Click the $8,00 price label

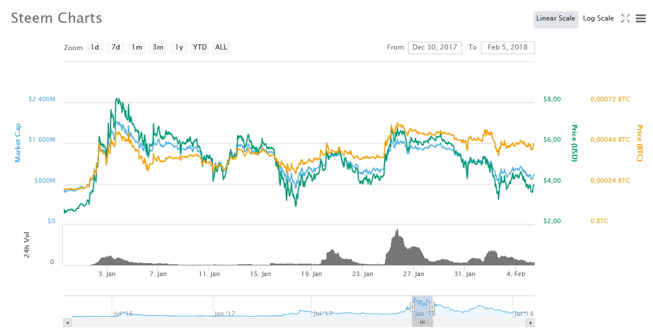click(x=552, y=100)
